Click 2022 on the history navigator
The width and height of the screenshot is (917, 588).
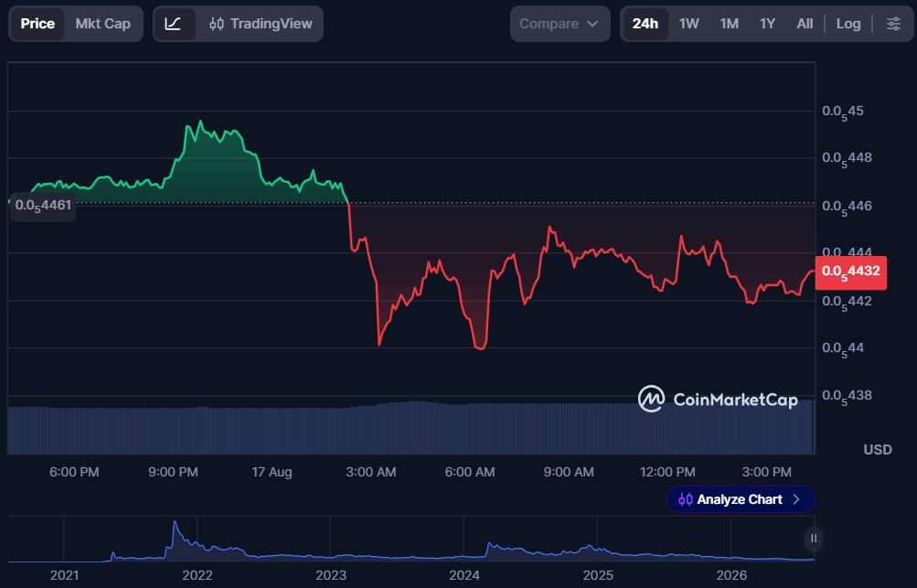pyautogui.click(x=197, y=576)
